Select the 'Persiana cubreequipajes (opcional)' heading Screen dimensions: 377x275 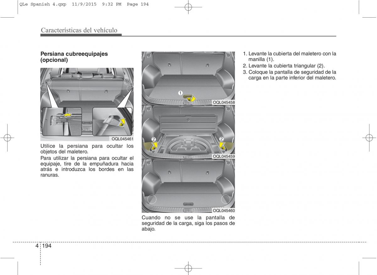[x=74, y=57]
